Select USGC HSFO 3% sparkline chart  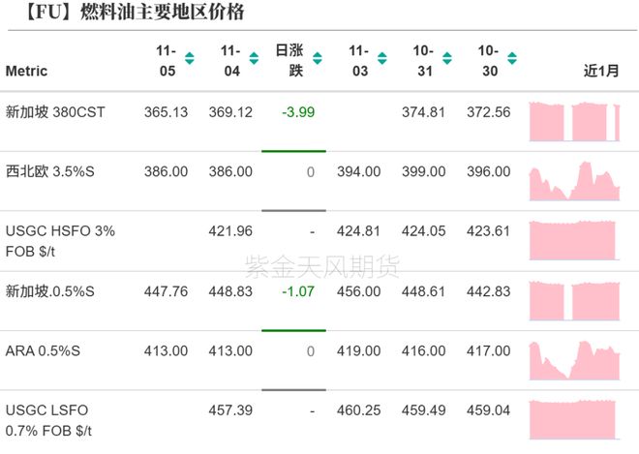pyautogui.click(x=574, y=240)
